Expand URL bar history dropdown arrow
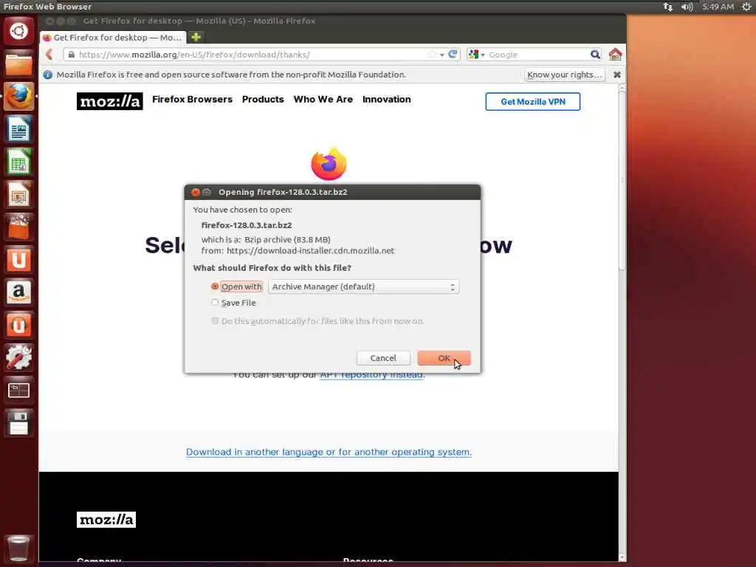The height and width of the screenshot is (567, 756). coord(441,55)
